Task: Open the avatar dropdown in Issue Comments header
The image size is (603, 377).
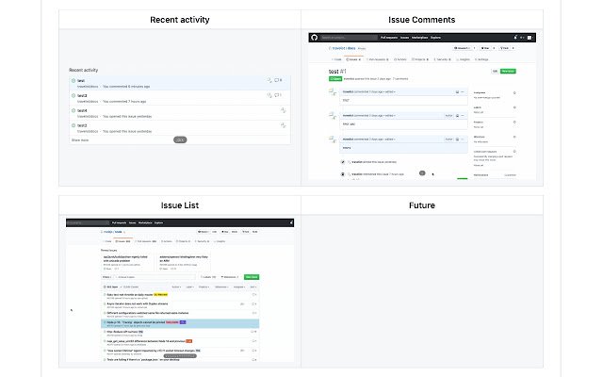Action: coord(530,38)
